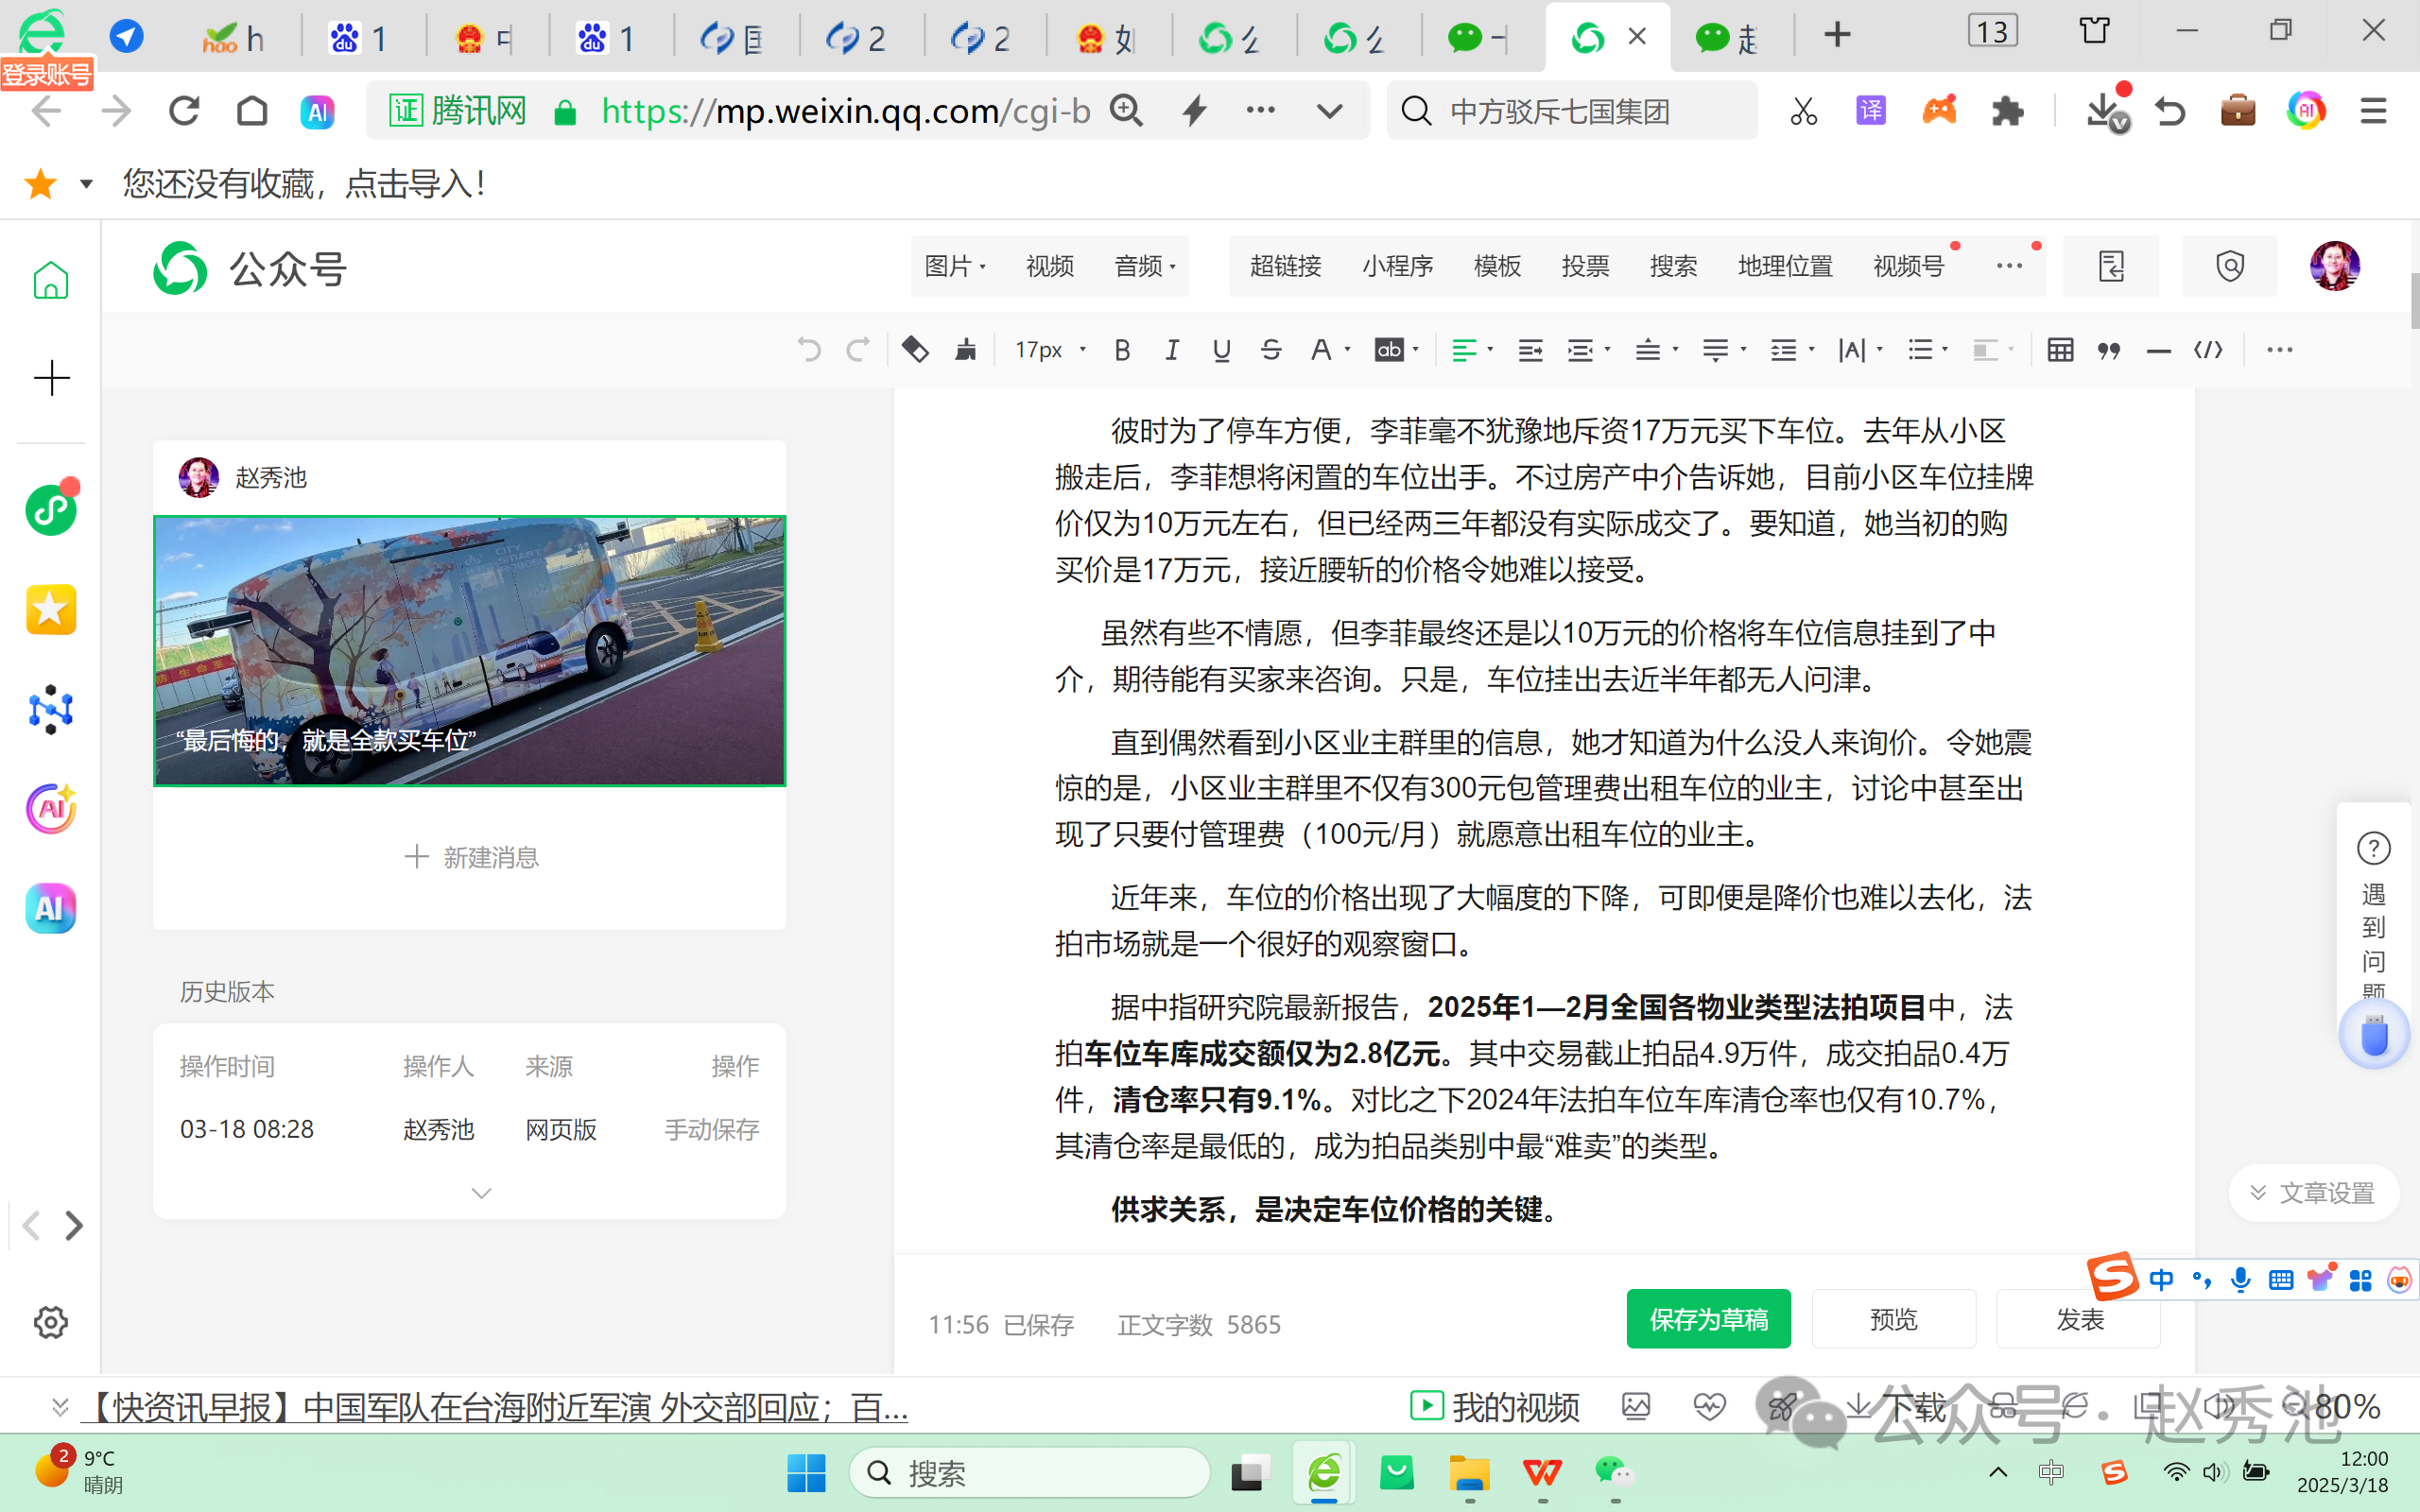Image resolution: width=2420 pixels, height=1512 pixels.
Task: Insert a blockquote
Action: tap(2108, 349)
